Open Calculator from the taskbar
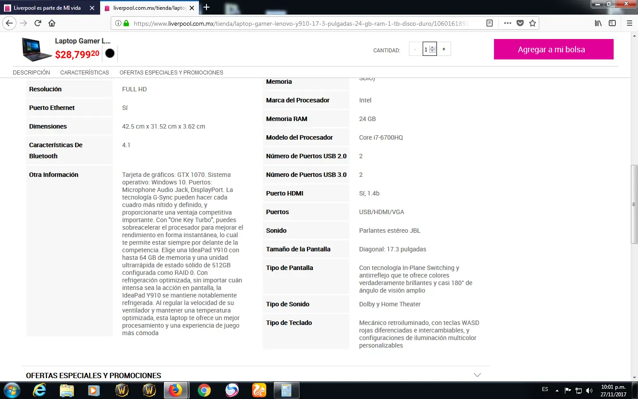The width and height of the screenshot is (638, 399). pos(287,390)
